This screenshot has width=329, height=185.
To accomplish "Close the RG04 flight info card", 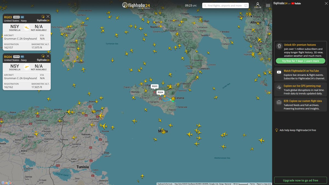I will click(x=48, y=56).
